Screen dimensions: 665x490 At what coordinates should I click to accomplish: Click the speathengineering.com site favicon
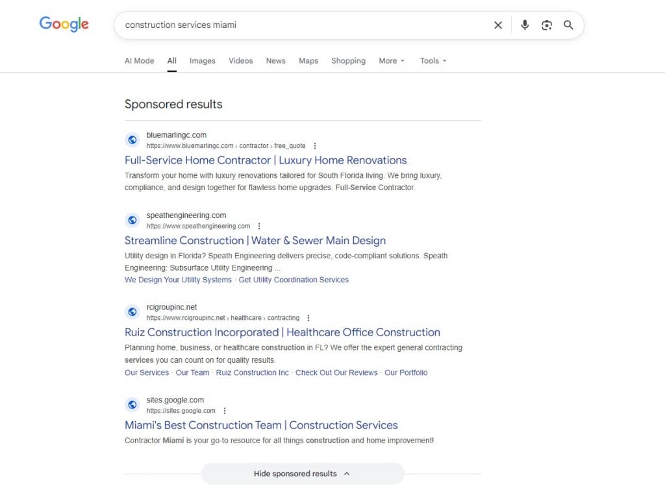tap(132, 220)
